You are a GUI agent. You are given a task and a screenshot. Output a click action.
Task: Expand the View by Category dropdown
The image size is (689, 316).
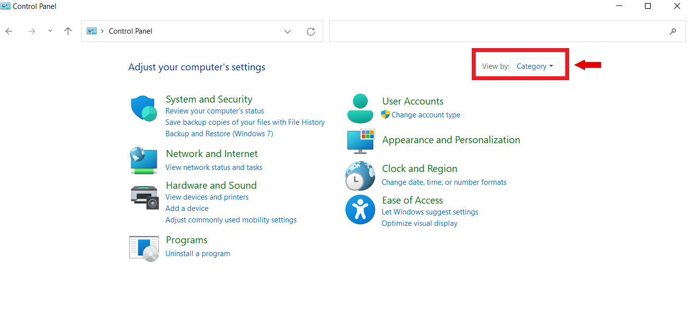(x=535, y=66)
